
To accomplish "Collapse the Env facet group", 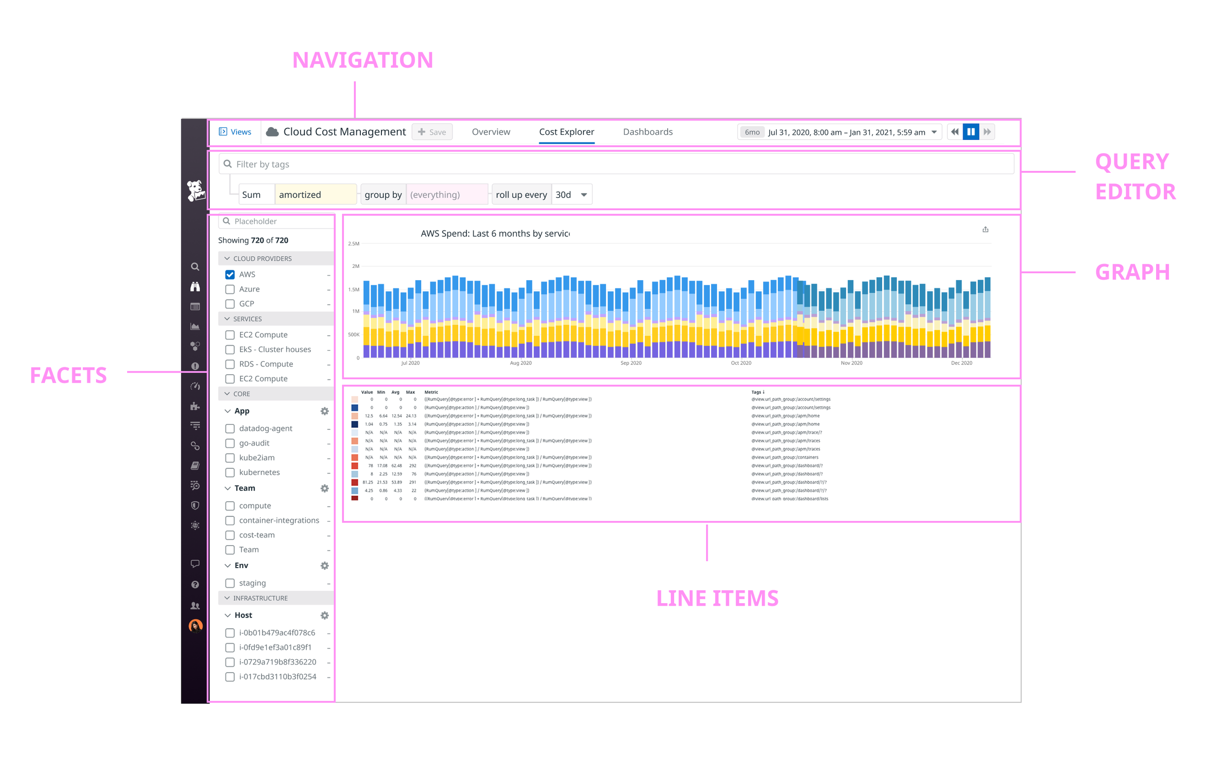I will [x=228, y=565].
